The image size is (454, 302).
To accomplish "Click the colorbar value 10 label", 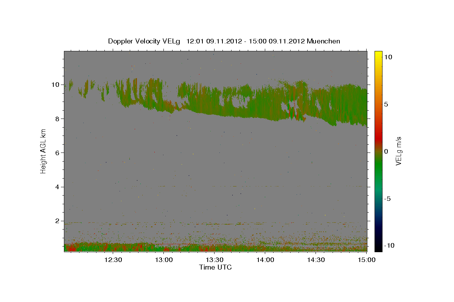I will tap(388, 57).
